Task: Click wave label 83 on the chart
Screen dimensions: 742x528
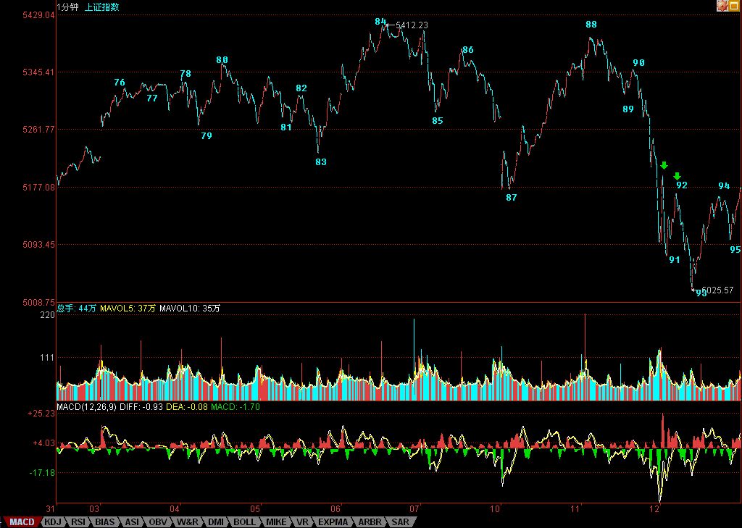Action: (321, 162)
